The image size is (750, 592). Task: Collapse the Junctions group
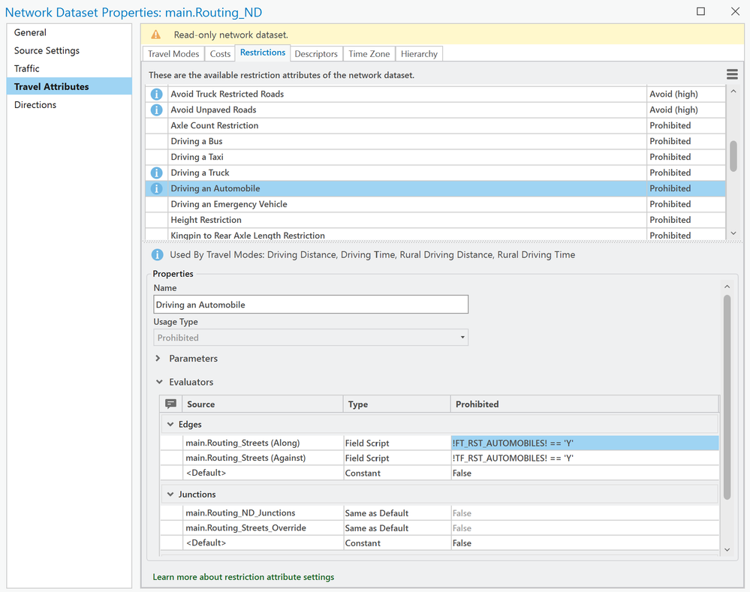(x=170, y=494)
